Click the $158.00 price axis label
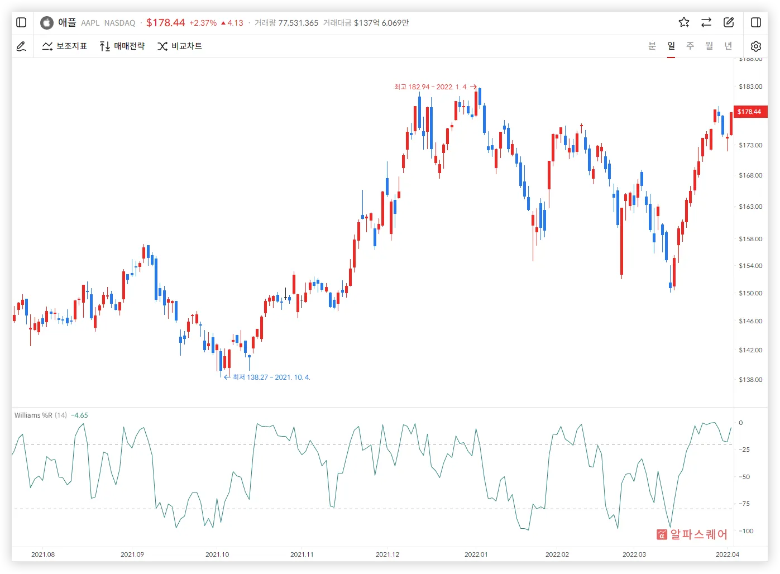This screenshot has height=574, width=780. tap(750, 239)
